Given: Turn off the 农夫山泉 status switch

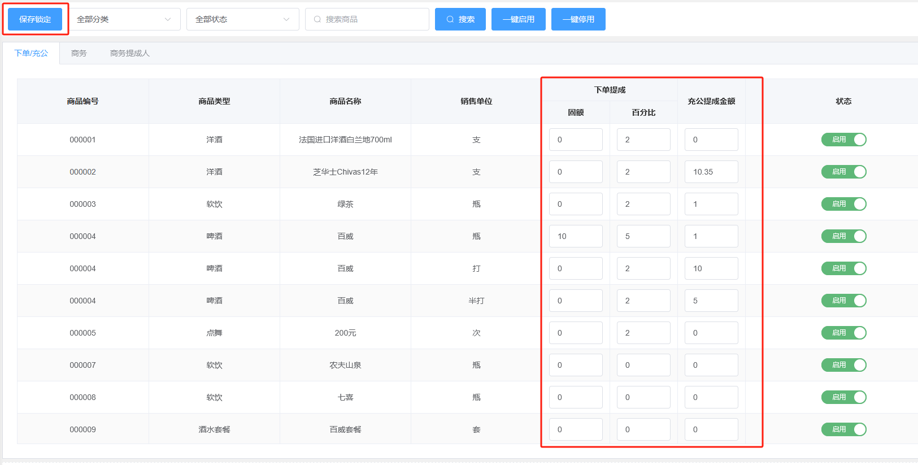Looking at the screenshot, I should (843, 365).
